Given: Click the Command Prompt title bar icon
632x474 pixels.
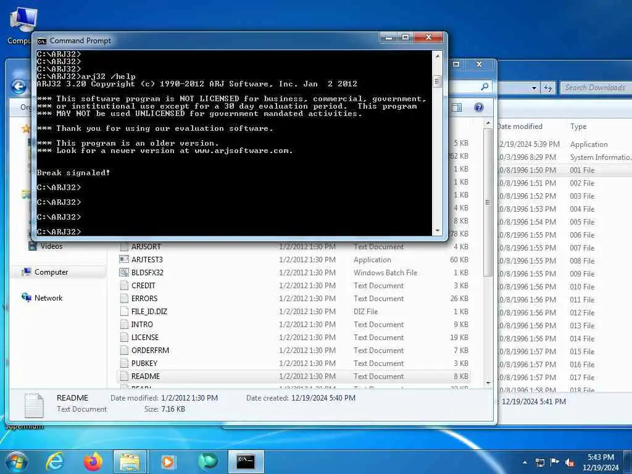Looking at the screenshot, I should [x=41, y=41].
